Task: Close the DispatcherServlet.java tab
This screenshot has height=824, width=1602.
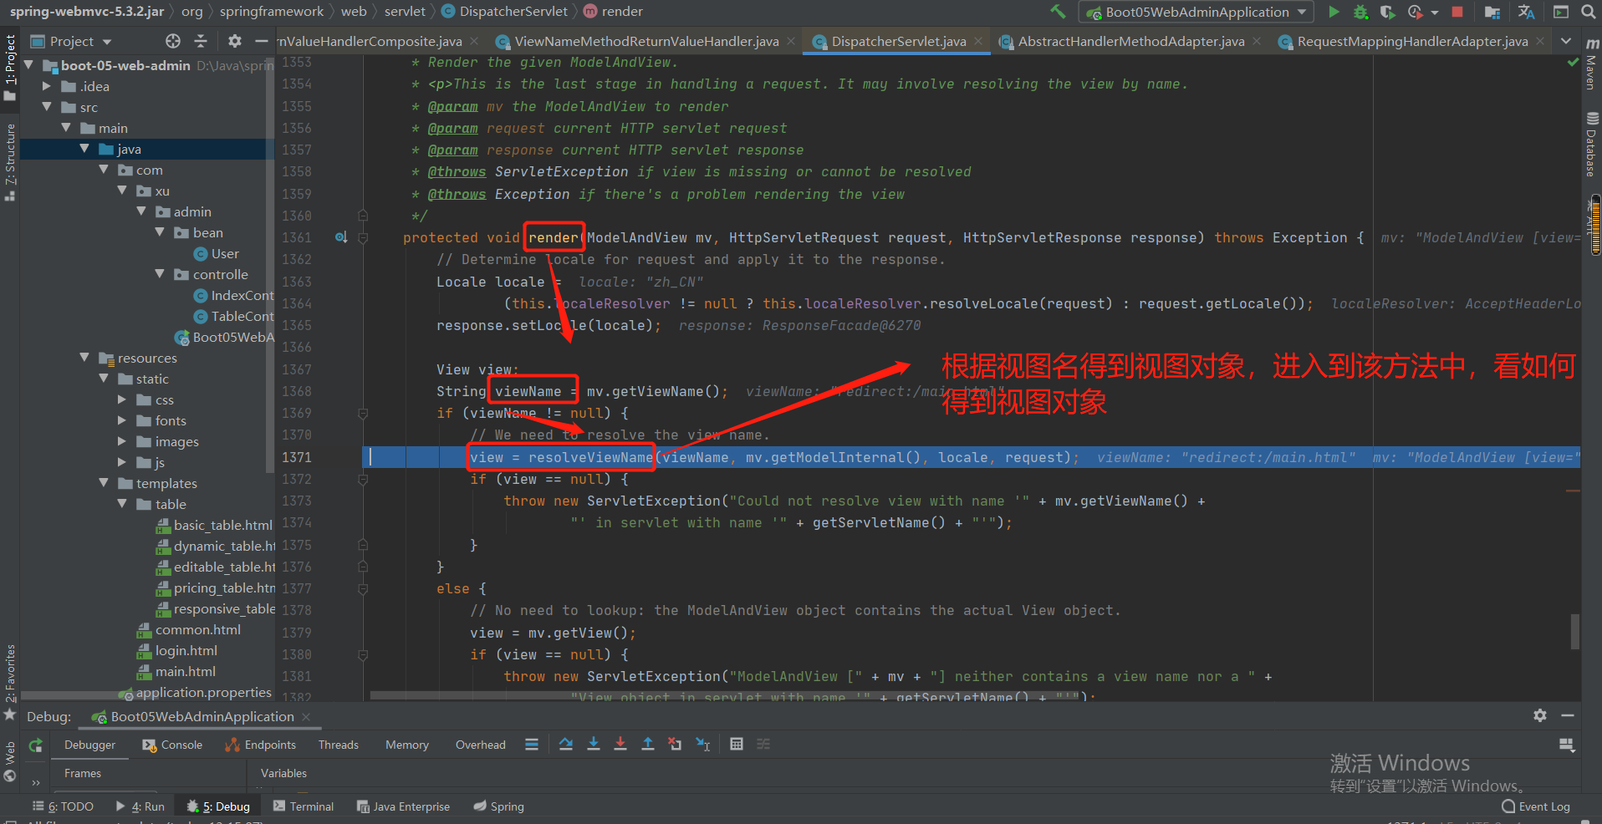Action: (x=978, y=41)
